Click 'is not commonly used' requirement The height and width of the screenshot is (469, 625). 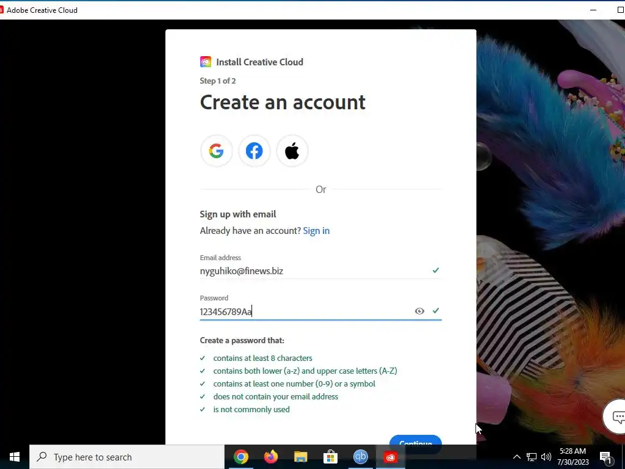pyautogui.click(x=251, y=410)
